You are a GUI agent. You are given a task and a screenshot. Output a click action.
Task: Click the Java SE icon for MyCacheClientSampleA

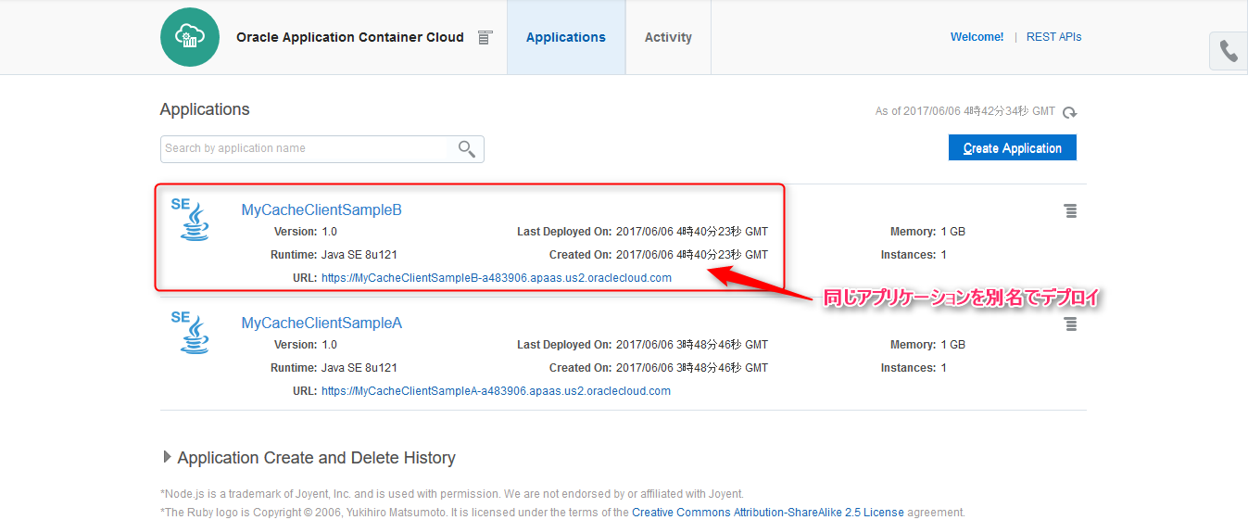193,332
